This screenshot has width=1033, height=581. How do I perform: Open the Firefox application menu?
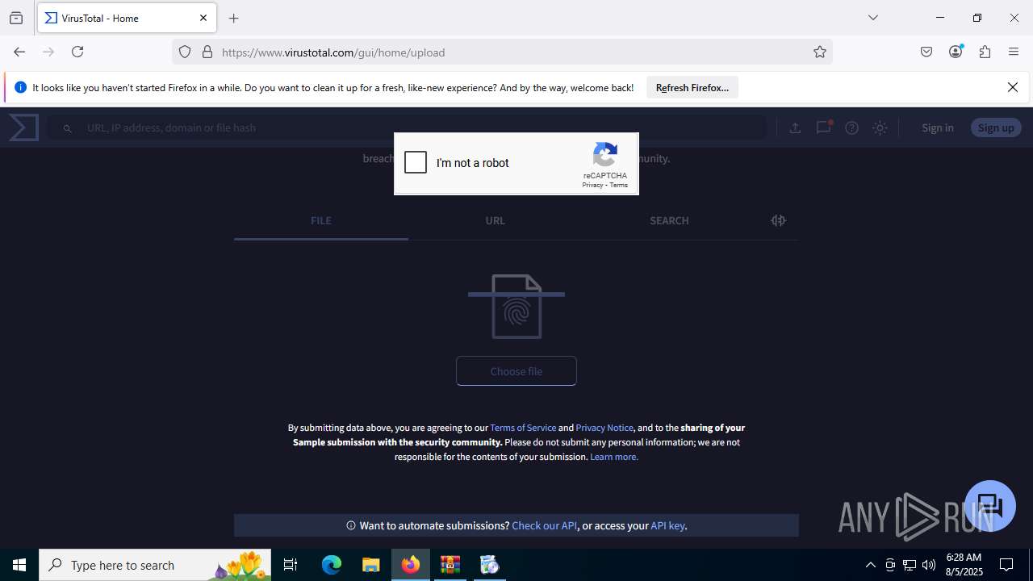(1014, 52)
